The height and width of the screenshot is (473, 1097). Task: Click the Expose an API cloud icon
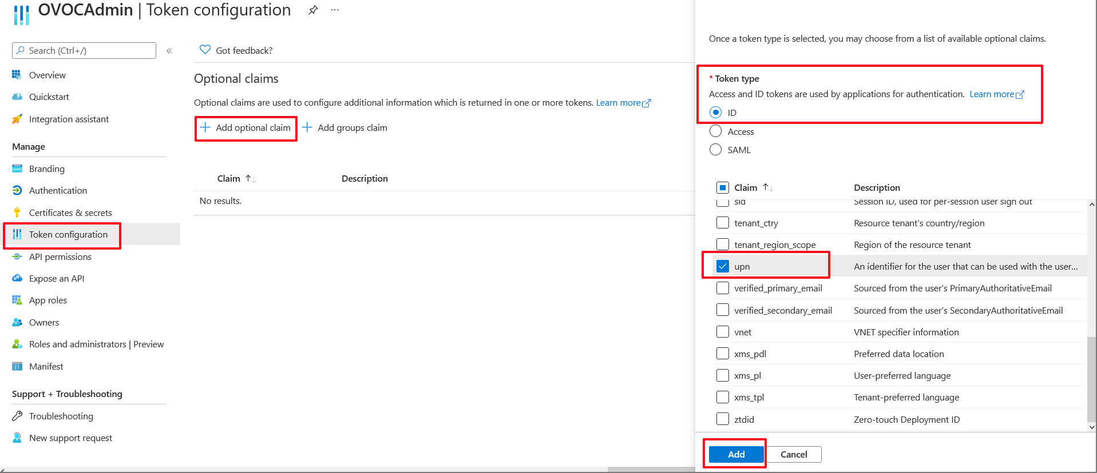click(17, 278)
